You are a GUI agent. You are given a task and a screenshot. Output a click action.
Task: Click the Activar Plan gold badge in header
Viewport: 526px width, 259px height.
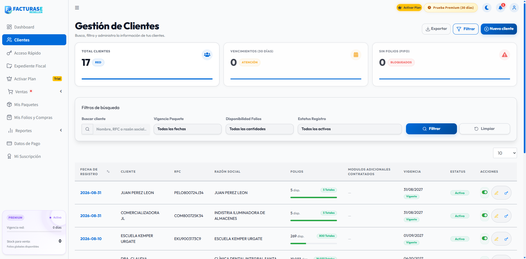pyautogui.click(x=409, y=8)
